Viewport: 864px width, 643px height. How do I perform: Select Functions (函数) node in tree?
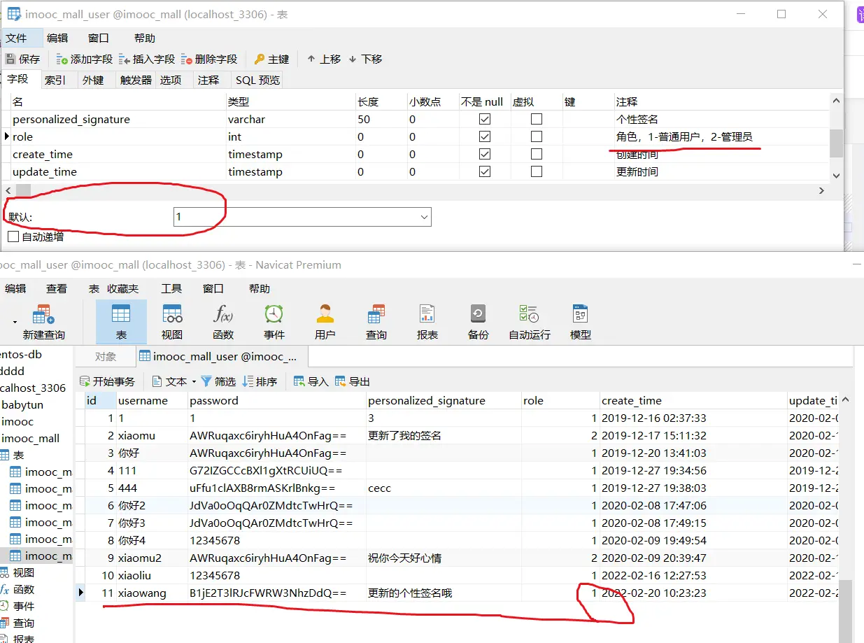pyautogui.click(x=23, y=589)
